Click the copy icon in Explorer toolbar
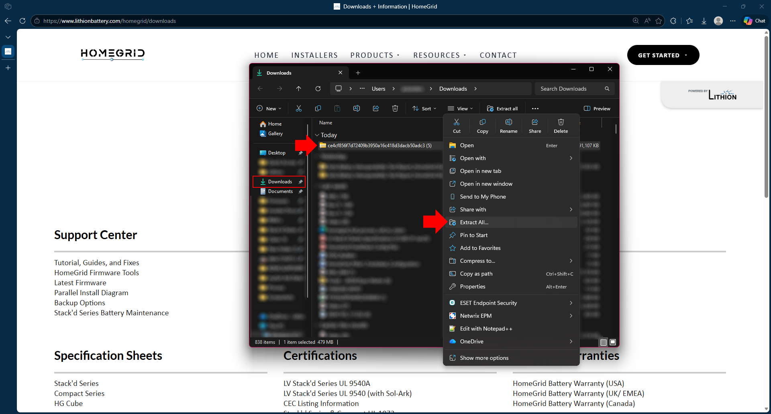Screen dimensions: 771x414 coord(318,108)
